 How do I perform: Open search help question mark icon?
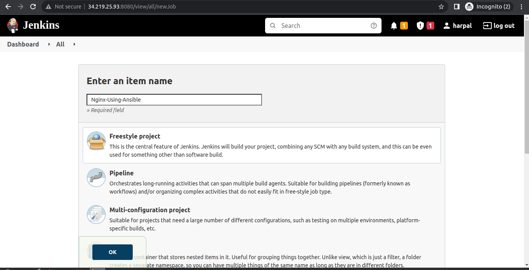pos(374,26)
